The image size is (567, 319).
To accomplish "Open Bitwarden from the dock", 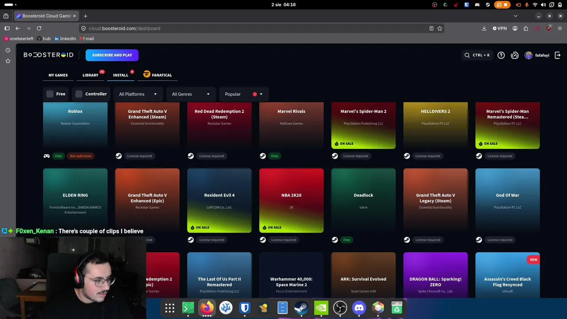I will click(x=245, y=307).
